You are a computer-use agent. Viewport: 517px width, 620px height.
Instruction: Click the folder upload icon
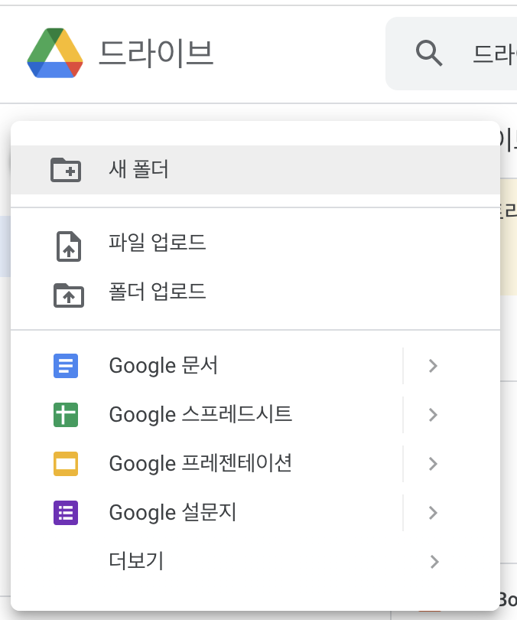(x=69, y=295)
